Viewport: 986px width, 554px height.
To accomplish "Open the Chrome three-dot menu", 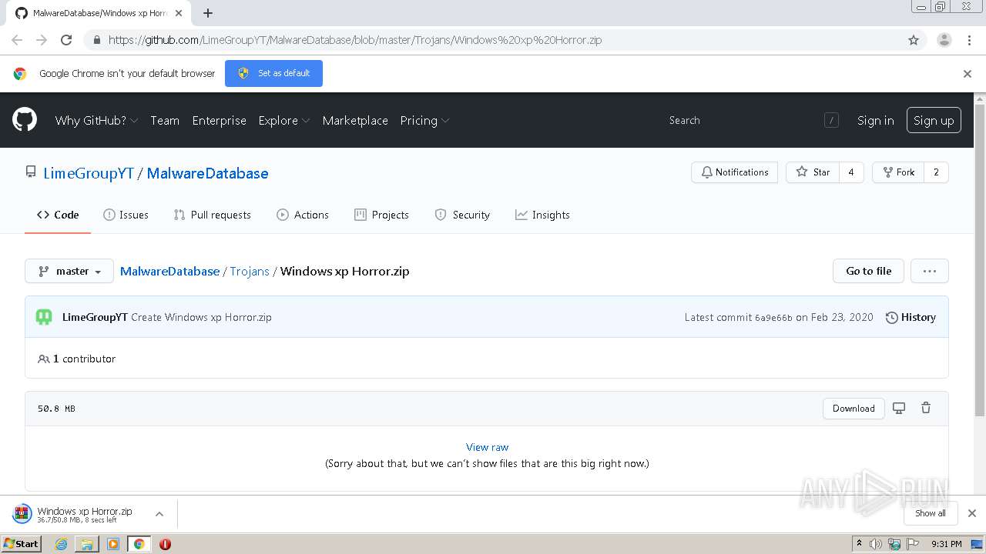I will coord(968,40).
